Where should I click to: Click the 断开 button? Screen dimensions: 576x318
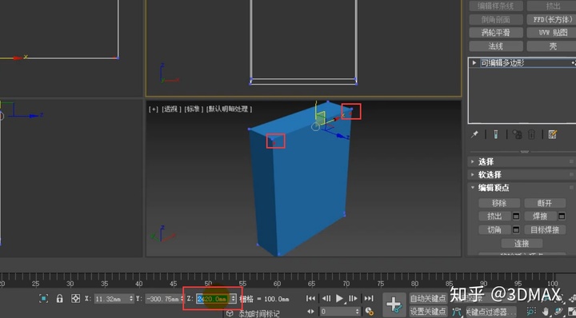coord(545,203)
